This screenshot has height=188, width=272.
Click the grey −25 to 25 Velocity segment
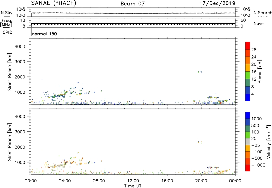(x=248, y=142)
